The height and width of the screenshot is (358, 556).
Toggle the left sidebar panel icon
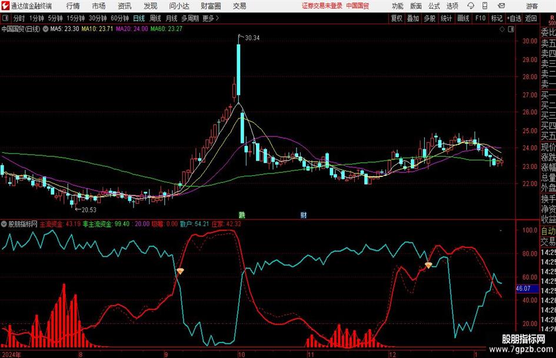click(5, 18)
